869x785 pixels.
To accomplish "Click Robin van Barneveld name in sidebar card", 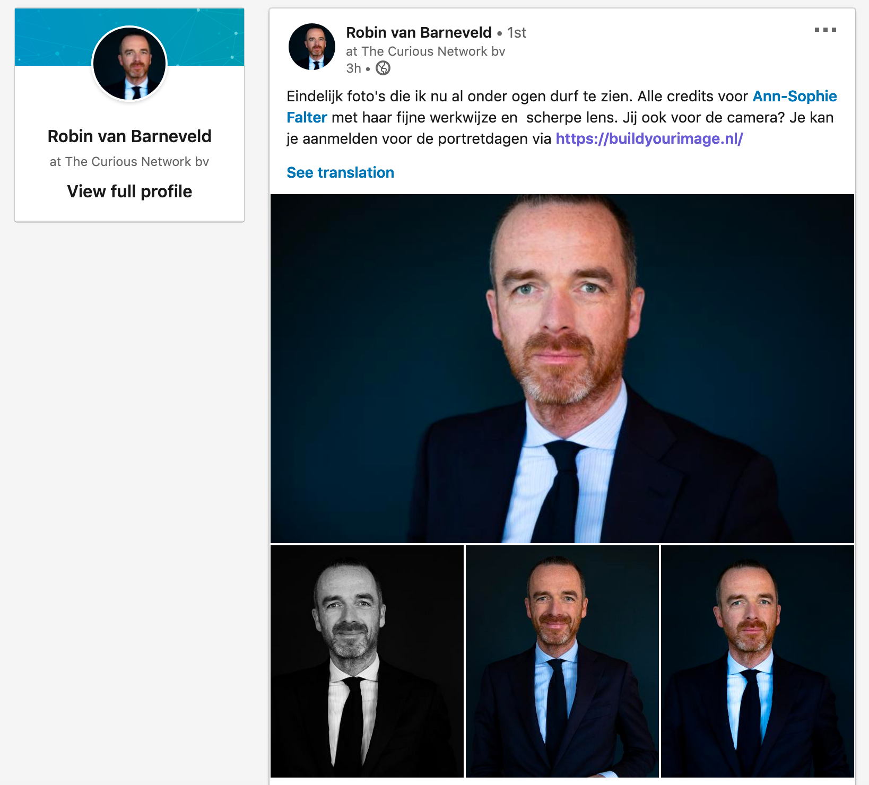I will 129,136.
